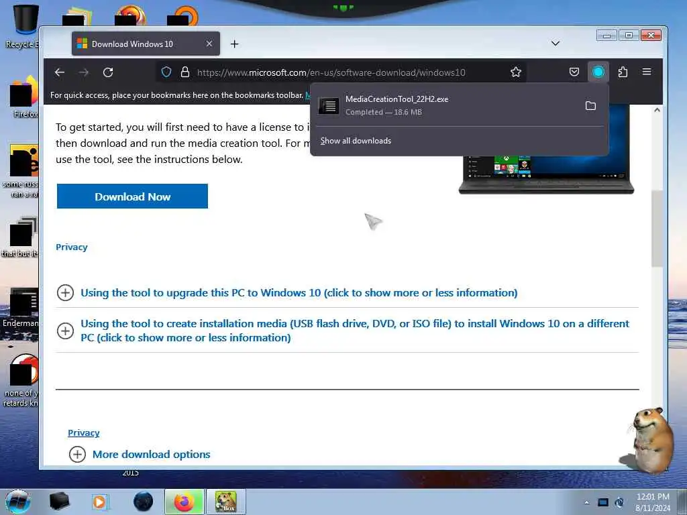Open the black box taskbar icon
The width and height of the screenshot is (687, 515).
[59, 502]
